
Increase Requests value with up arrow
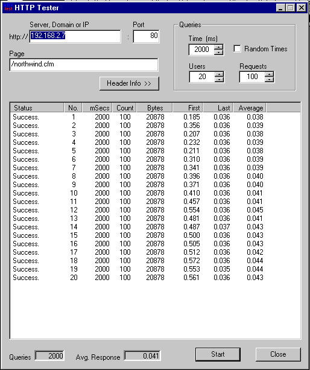pos(269,74)
